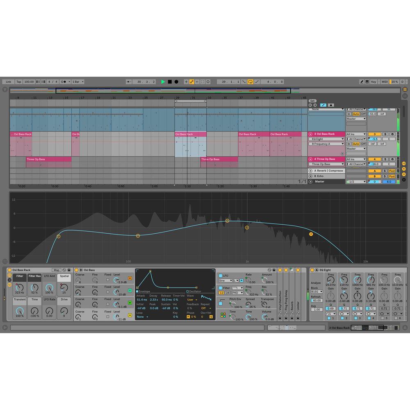This screenshot has width=410, height=410.
Task: Toggle the punch-in switch
Action: pyautogui.click(x=244, y=82)
